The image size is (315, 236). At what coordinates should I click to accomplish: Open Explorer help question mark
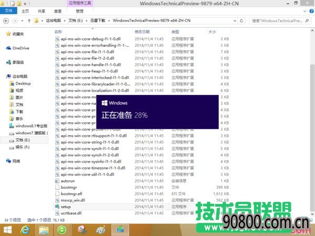point(311,11)
